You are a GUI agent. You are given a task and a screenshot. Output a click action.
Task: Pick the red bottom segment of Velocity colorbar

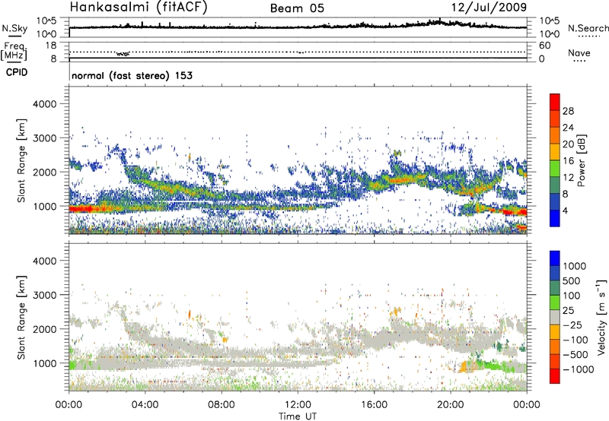point(554,375)
